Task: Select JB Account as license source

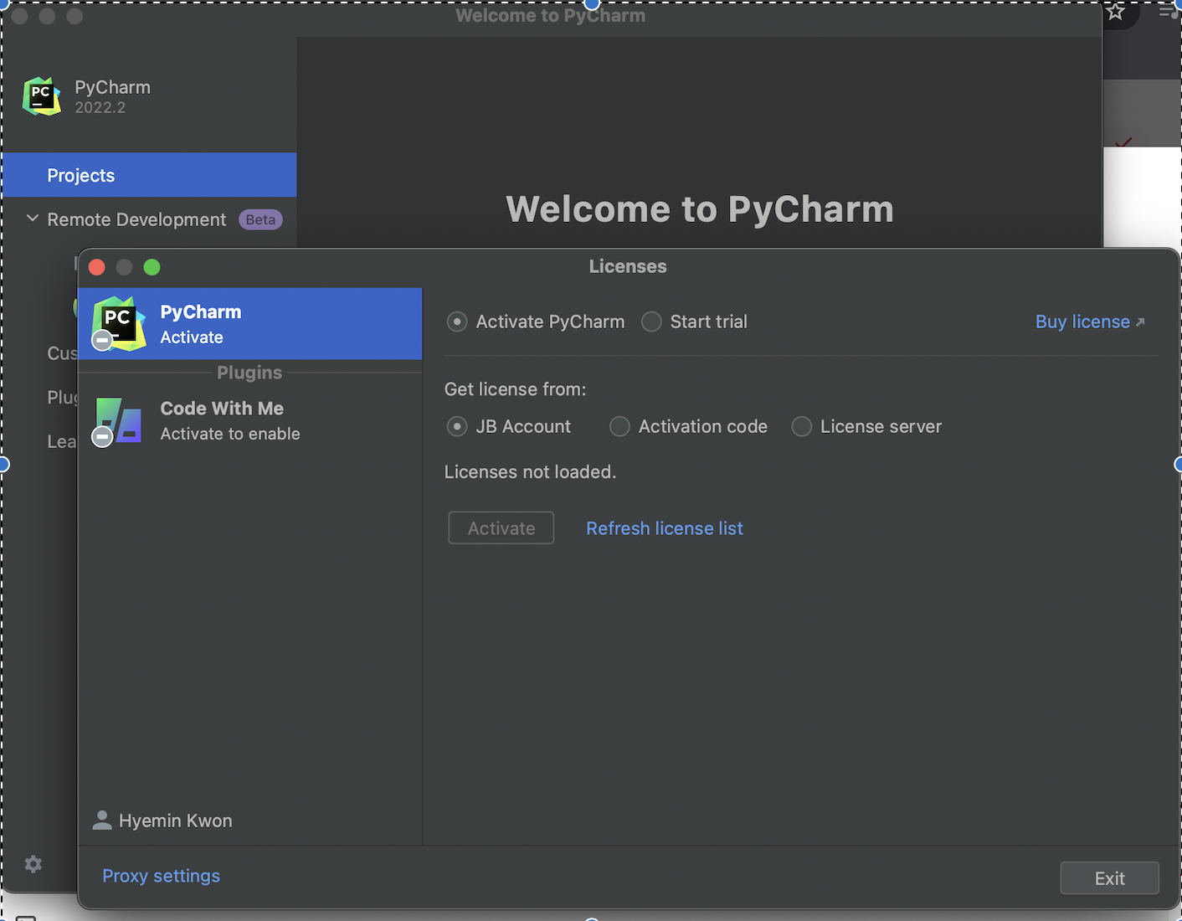Action: pyautogui.click(x=457, y=427)
